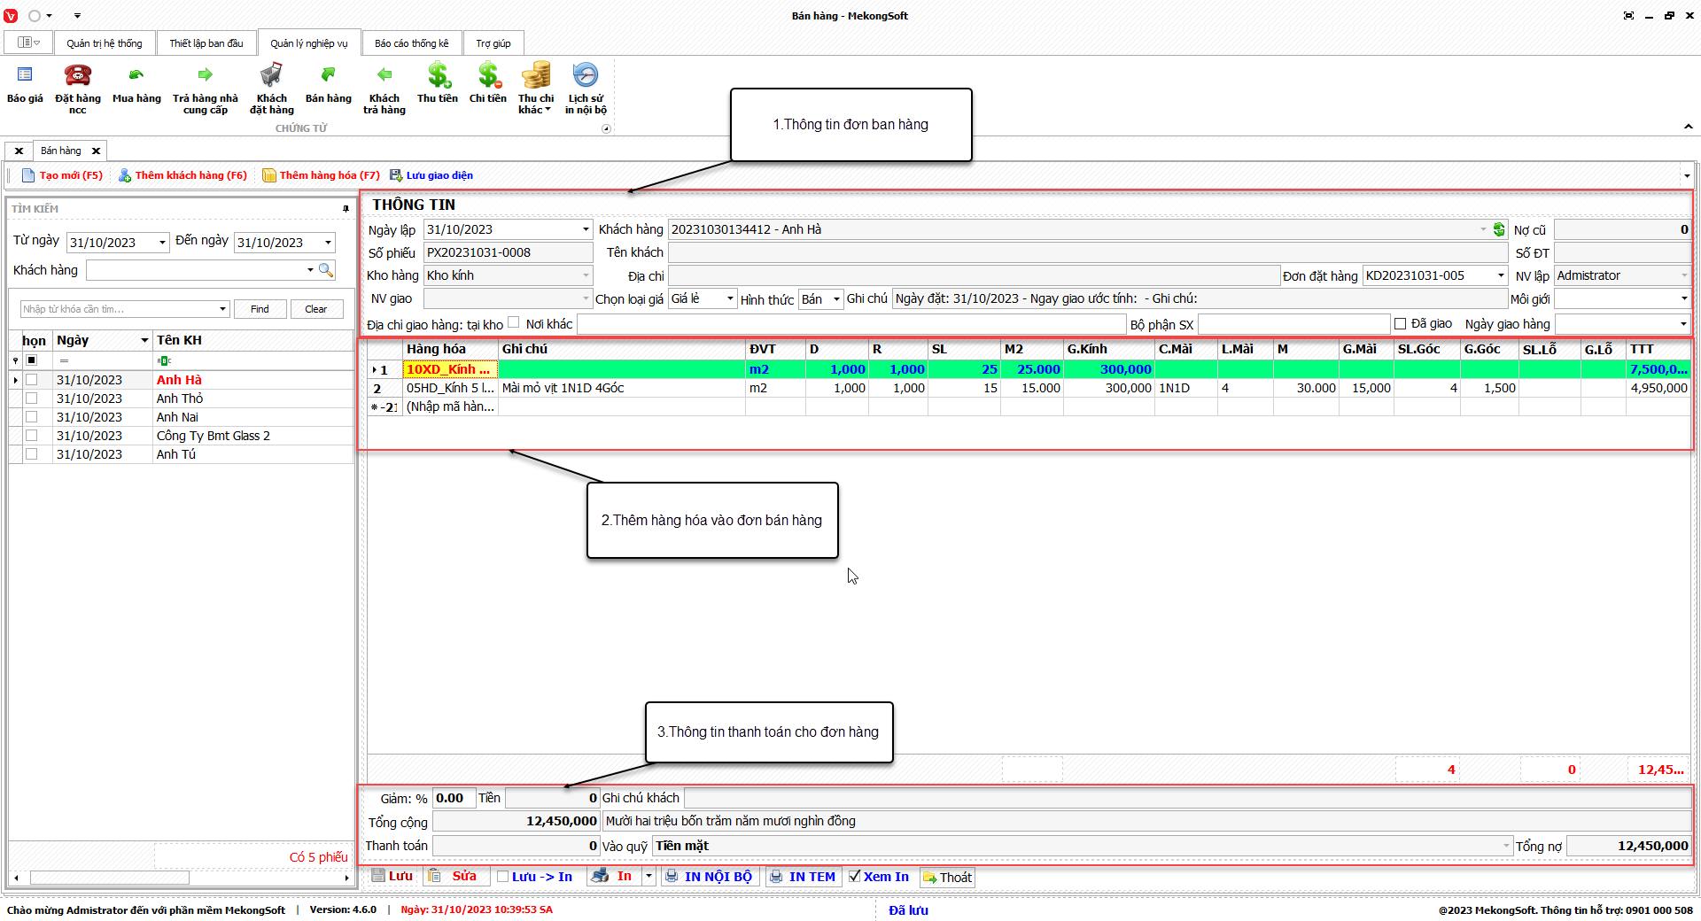Screen dimensions: 1701x921
Task: Switch to Thiết lập ban đầu tab
Action: (206, 43)
